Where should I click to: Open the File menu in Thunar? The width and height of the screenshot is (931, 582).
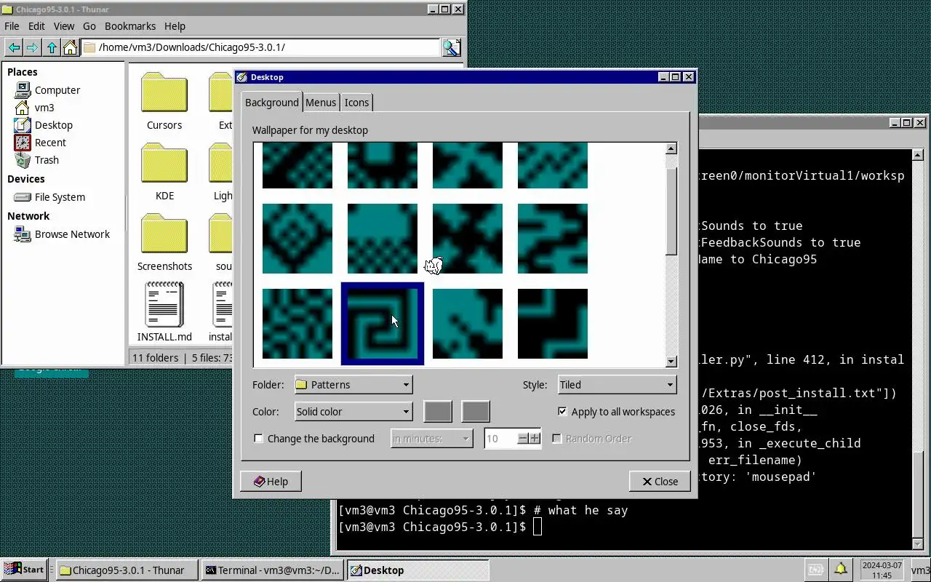pos(12,26)
